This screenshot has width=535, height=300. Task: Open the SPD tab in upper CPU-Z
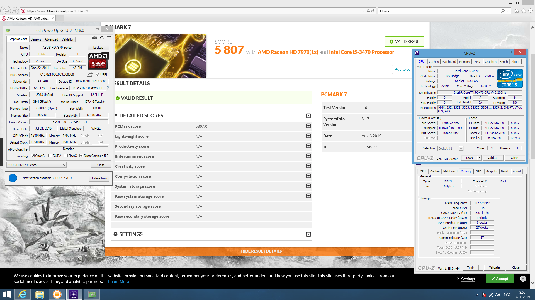pos(477,62)
